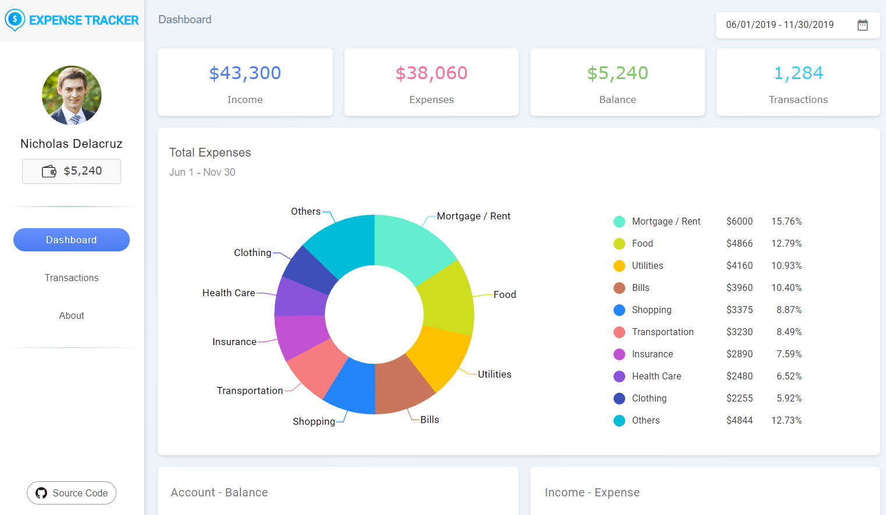886x515 pixels.
Task: Click the Expense Tracker logo icon
Action: coord(15,20)
